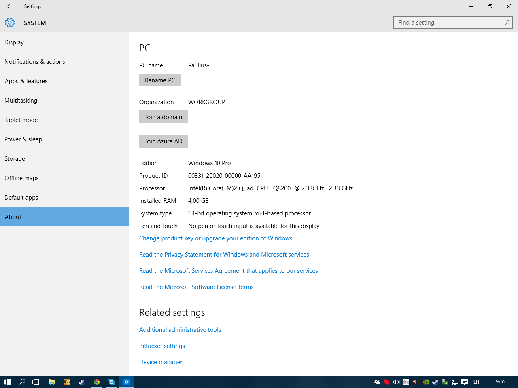The image size is (518, 388).
Task: Go back with the Settings back arrow
Action: coord(10,6)
